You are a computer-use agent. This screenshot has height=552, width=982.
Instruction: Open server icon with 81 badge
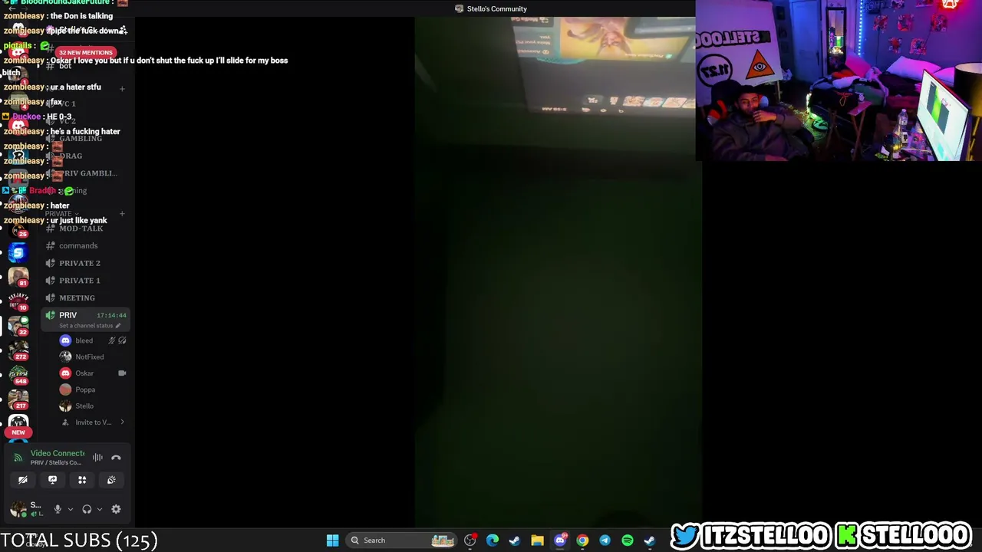point(18,278)
